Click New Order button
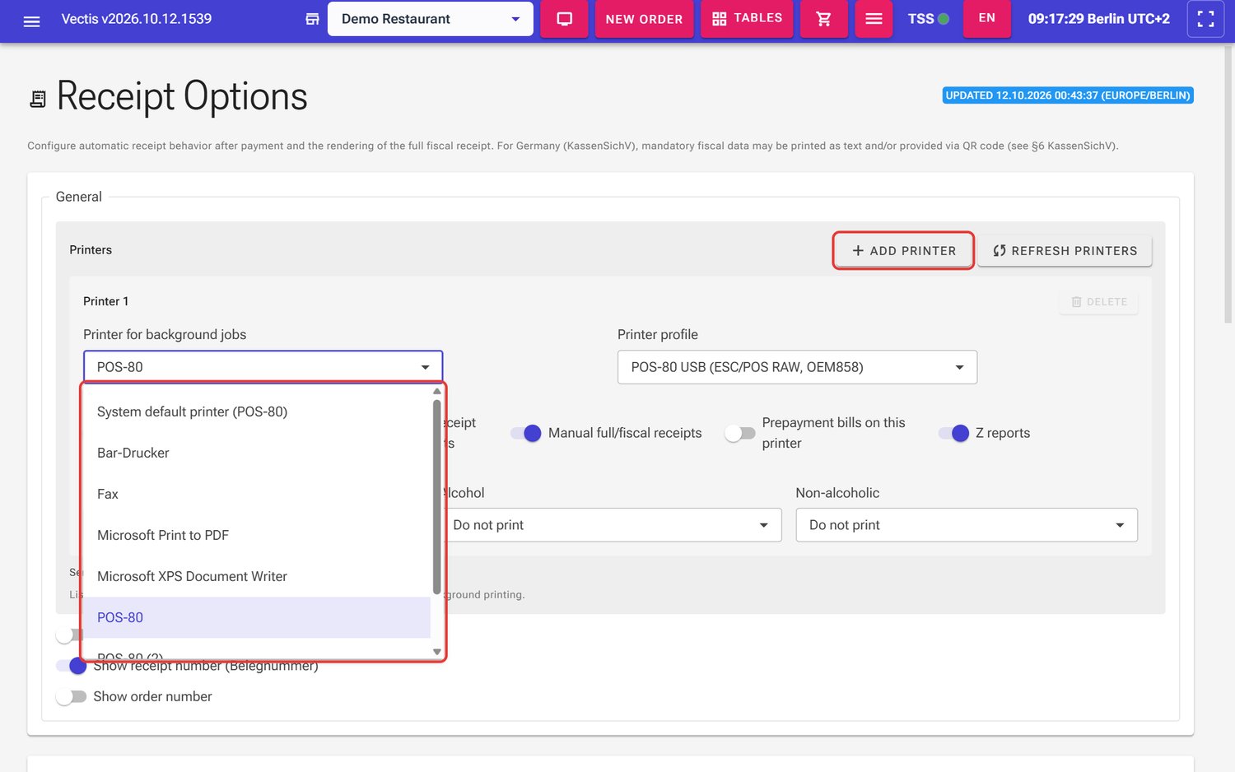 pos(644,19)
